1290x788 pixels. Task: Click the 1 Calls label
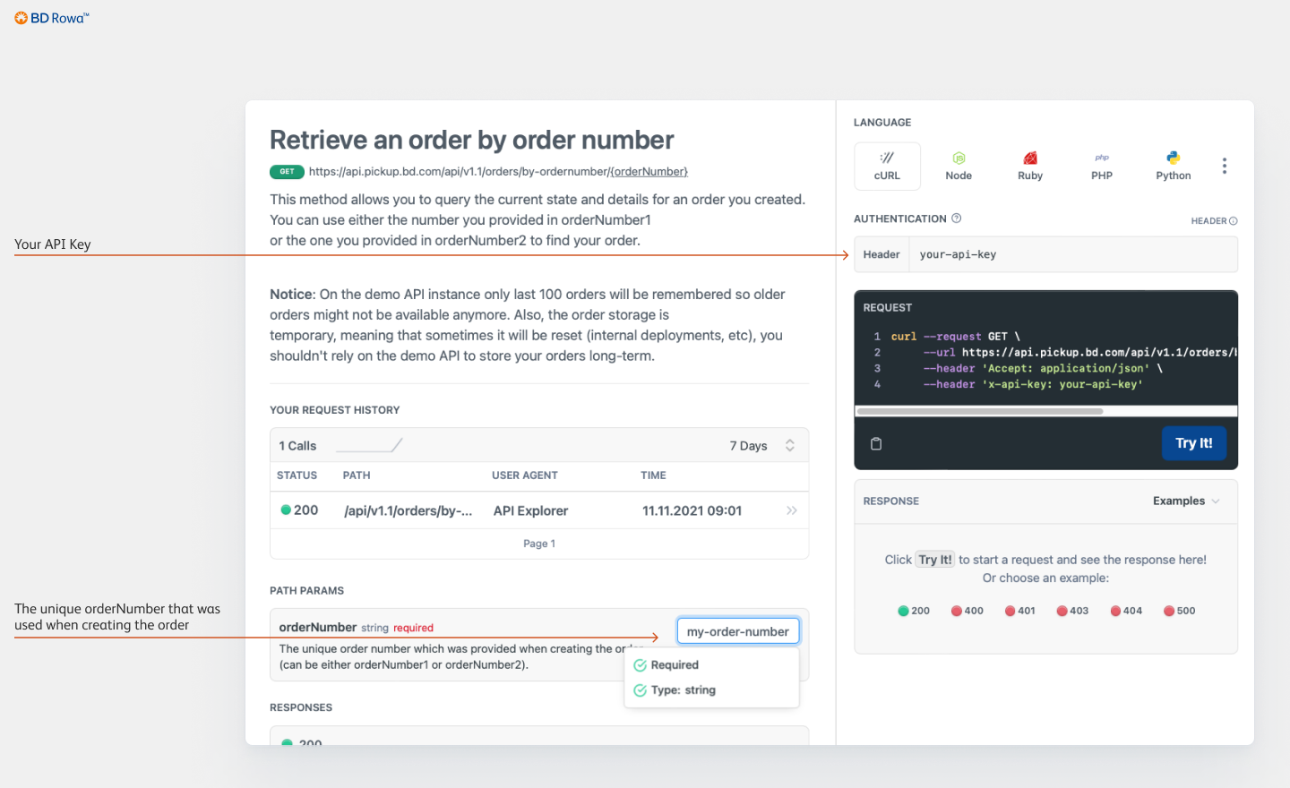[297, 446]
